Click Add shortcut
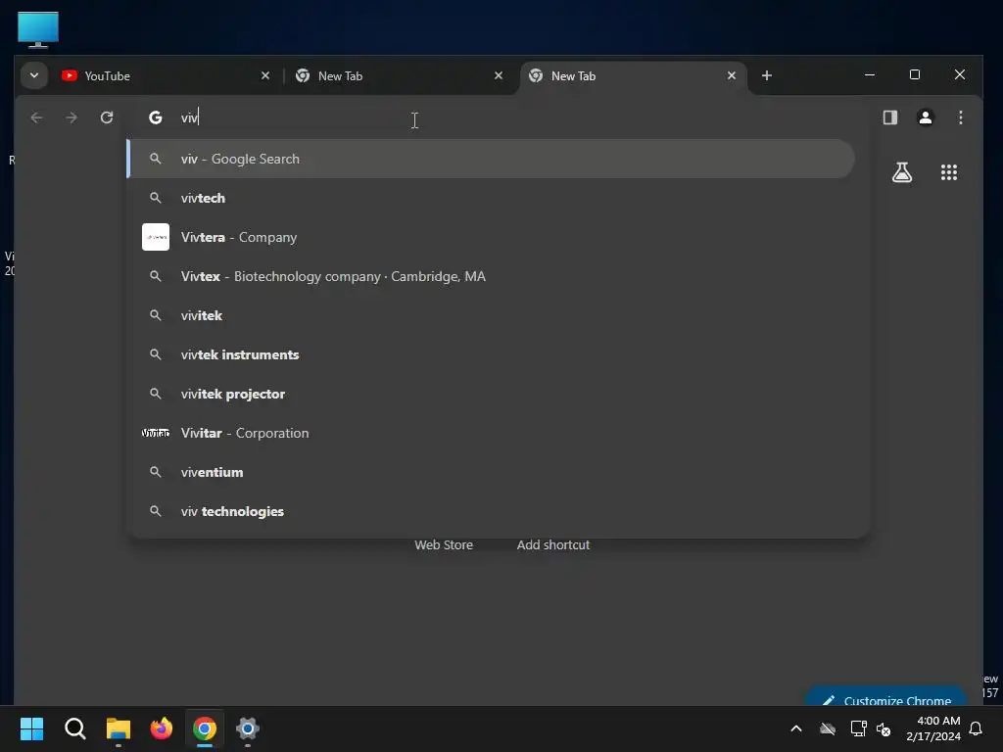This screenshot has height=752, width=1003. pos(553,544)
